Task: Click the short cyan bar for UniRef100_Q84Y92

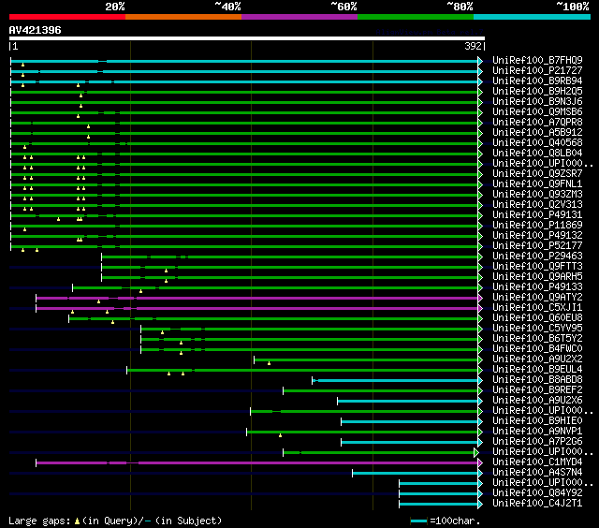Action: pos(438,492)
